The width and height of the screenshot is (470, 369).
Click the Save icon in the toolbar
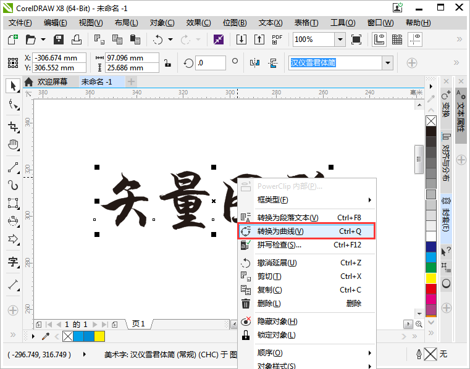[x=59, y=39]
